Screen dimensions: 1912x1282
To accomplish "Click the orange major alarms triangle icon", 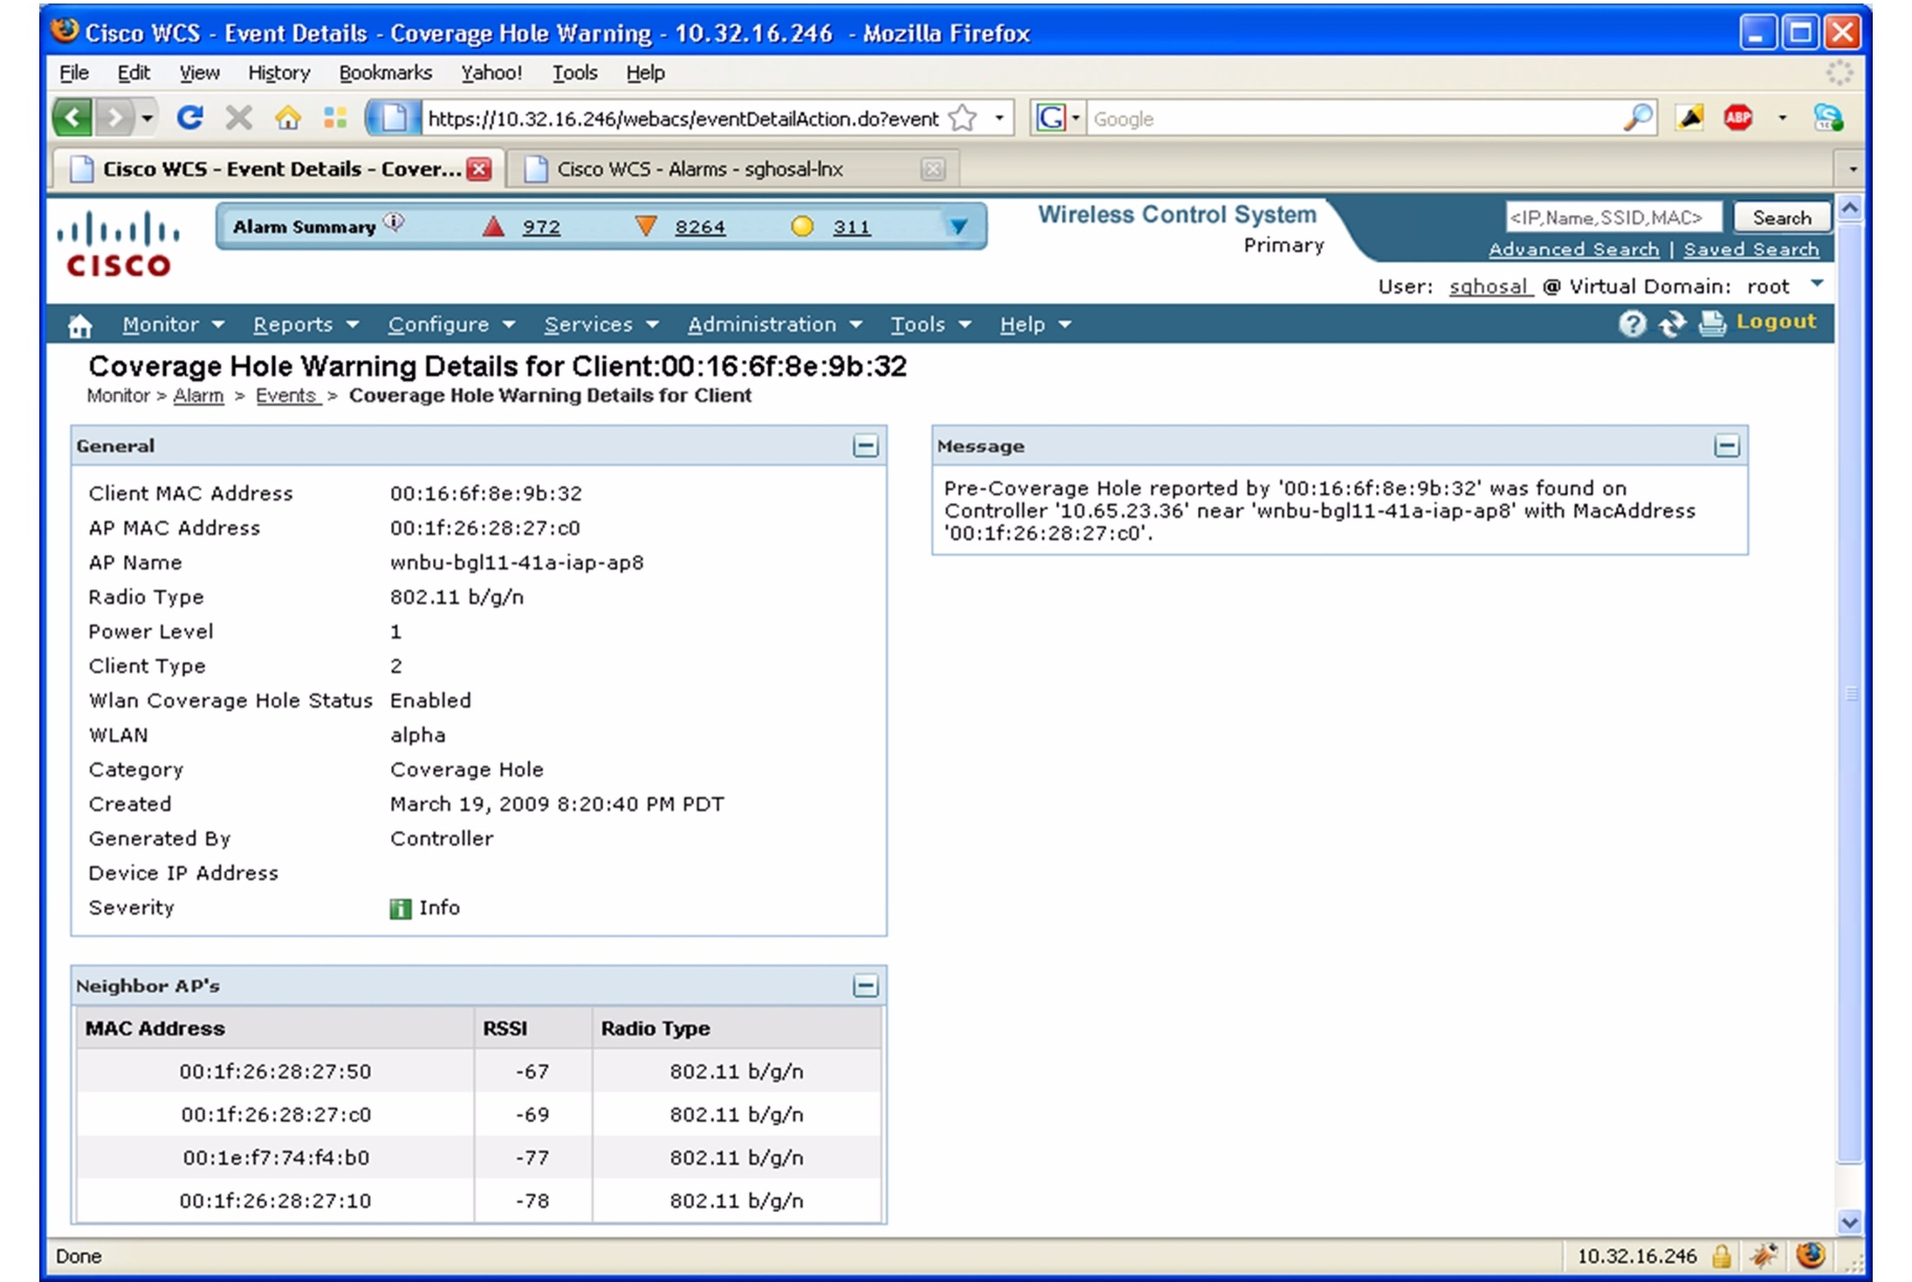I will click(648, 225).
